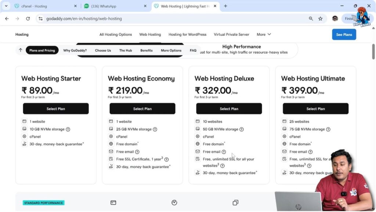
Task: Open help icon after Ultimate unlimited SSL websites
Action: (309, 166)
